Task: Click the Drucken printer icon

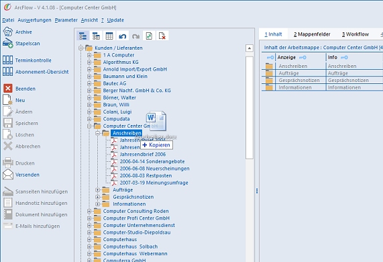Action: pyautogui.click(x=8, y=163)
